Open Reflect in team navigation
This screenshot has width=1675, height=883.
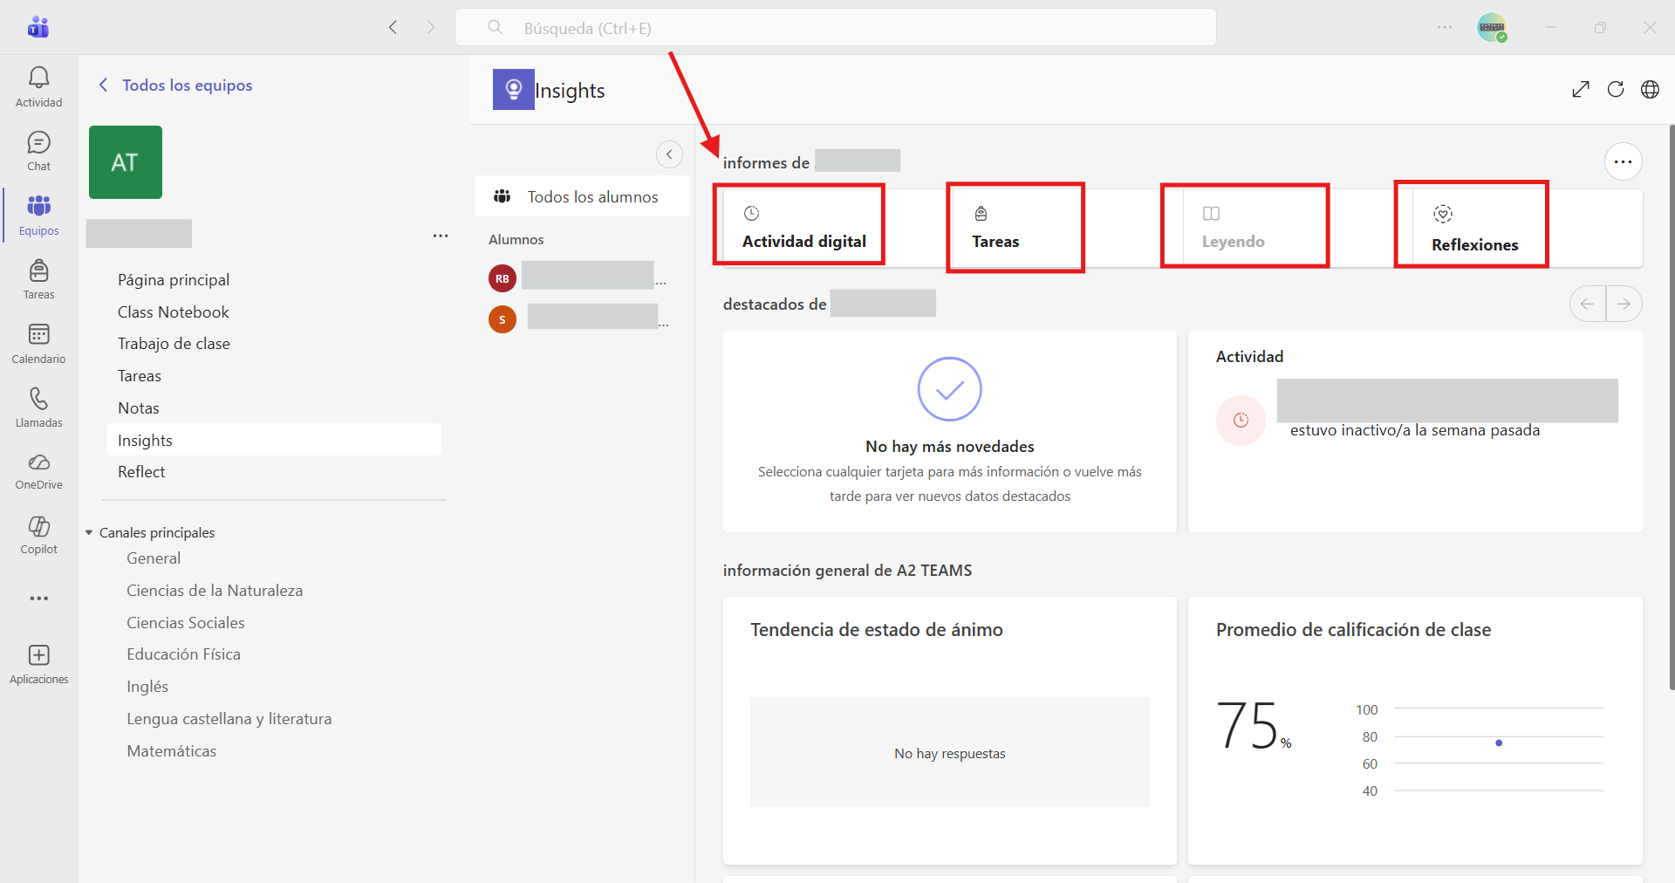(x=141, y=471)
